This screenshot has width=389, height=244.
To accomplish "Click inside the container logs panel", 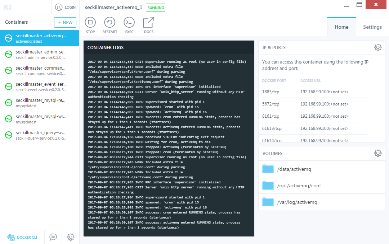I will point(169,144).
